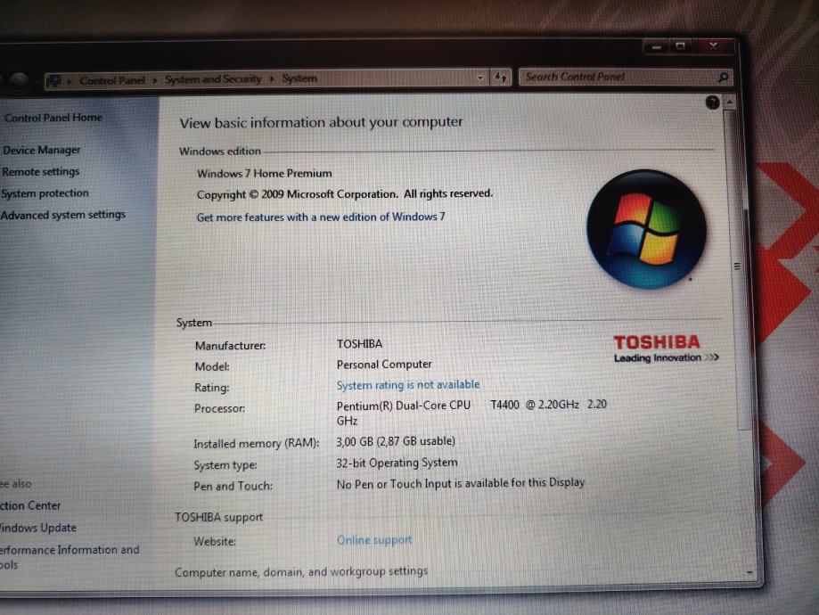Click System rating is not available link
The height and width of the screenshot is (615, 819).
click(408, 385)
